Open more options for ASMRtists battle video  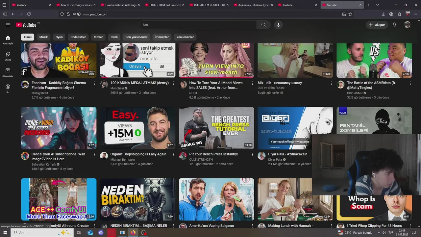click(410, 83)
